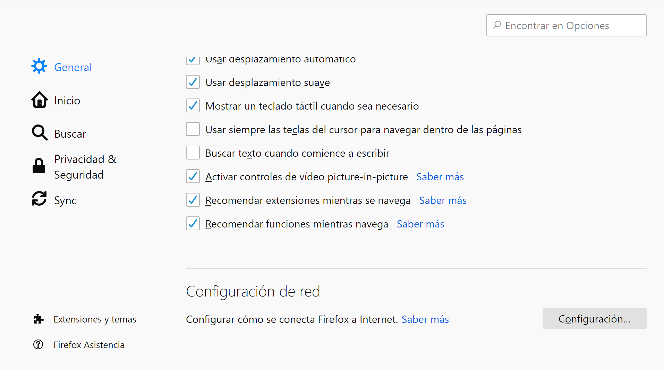Screen dimensions: 664x370
Task: Toggle Mostrar un teclado táctil checkbox
Action: point(193,106)
